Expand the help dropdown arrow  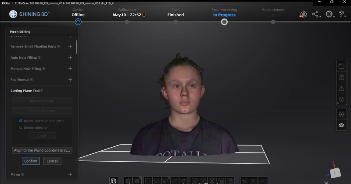[345, 16]
